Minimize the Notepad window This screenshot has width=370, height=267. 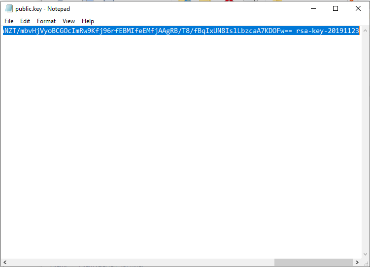(313, 9)
